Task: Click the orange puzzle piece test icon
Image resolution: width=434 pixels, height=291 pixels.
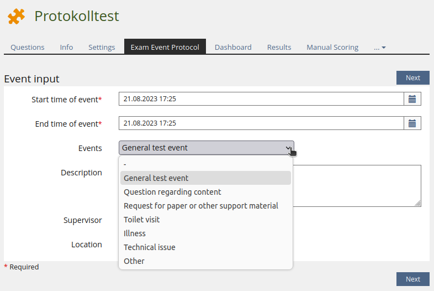Action: [x=16, y=17]
